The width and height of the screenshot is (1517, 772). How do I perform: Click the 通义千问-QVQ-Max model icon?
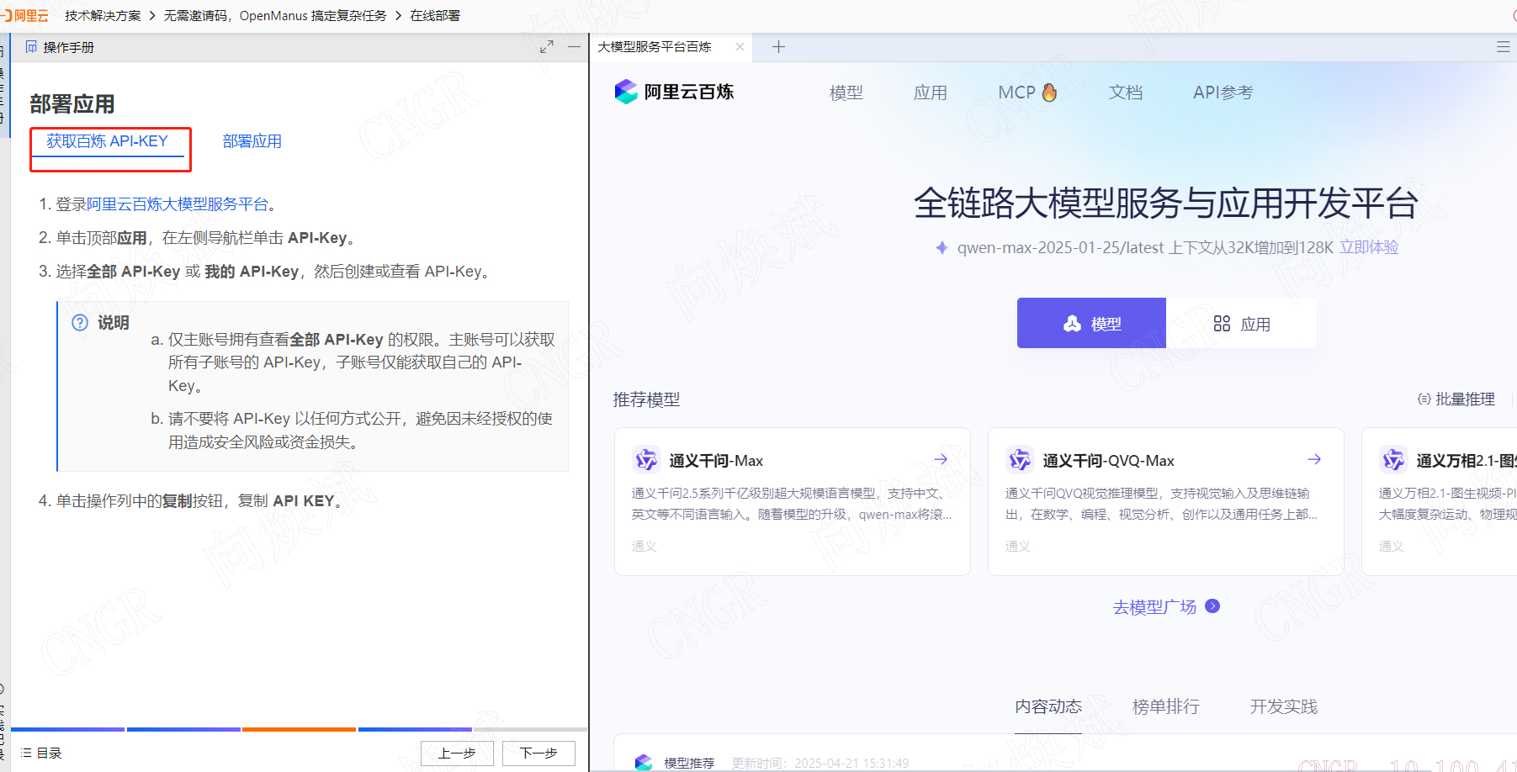1020,460
